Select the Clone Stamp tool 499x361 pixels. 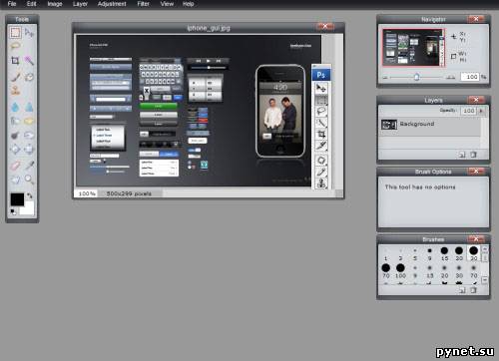click(x=15, y=90)
